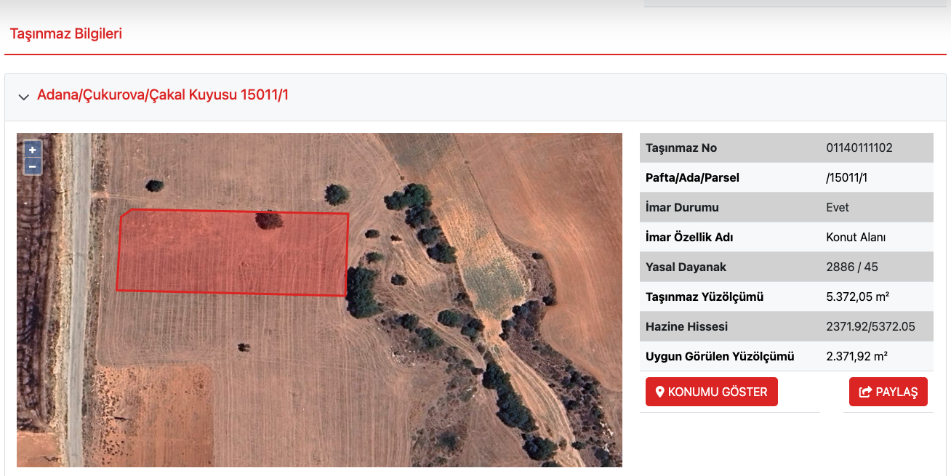Click the tree inside the red parcel
This screenshot has width=951, height=476.
[268, 219]
